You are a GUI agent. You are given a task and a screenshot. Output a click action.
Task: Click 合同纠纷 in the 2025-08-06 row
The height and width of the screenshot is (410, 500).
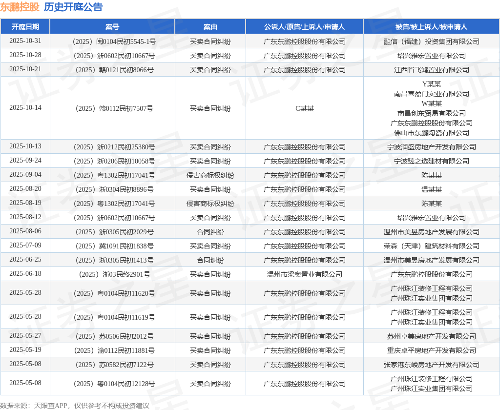click(210, 232)
